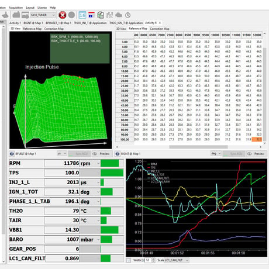Select left panel Reference Map tab

[x=32, y=29]
